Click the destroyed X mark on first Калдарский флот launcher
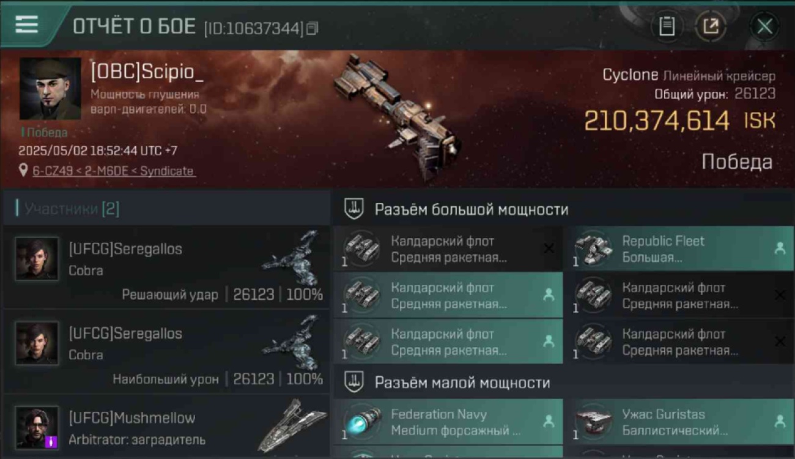The width and height of the screenshot is (795, 459). click(549, 248)
